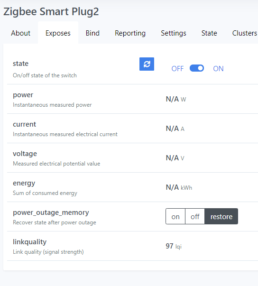Click the linkquality 97 lqi value
The height and width of the screenshot is (286, 258).
pos(174,246)
